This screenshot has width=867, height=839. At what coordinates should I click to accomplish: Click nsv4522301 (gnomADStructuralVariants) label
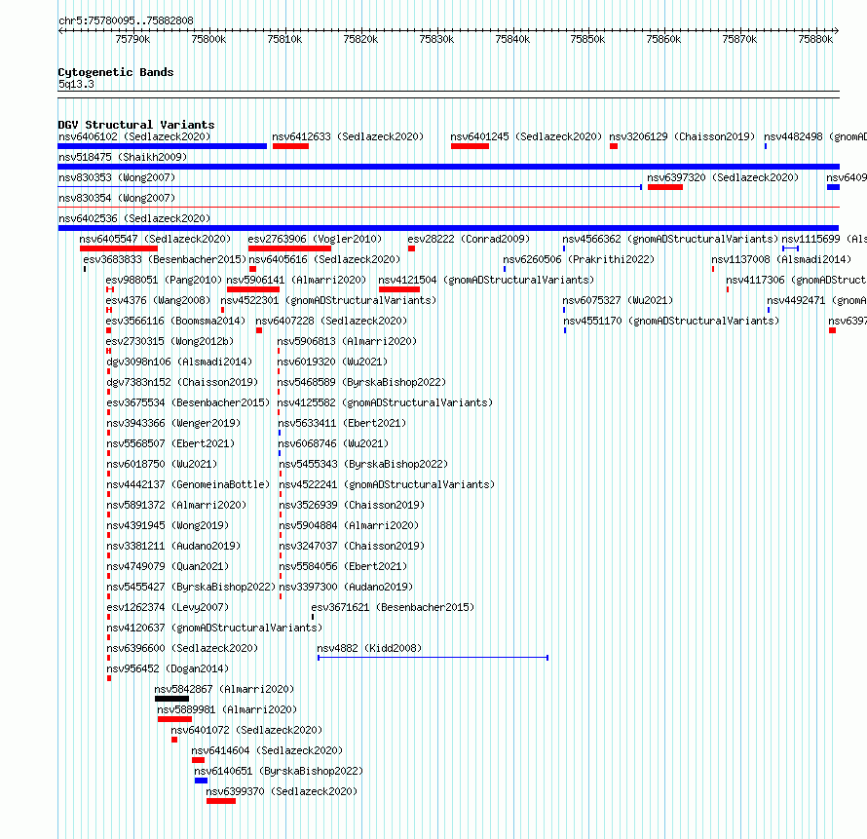pyautogui.click(x=328, y=300)
